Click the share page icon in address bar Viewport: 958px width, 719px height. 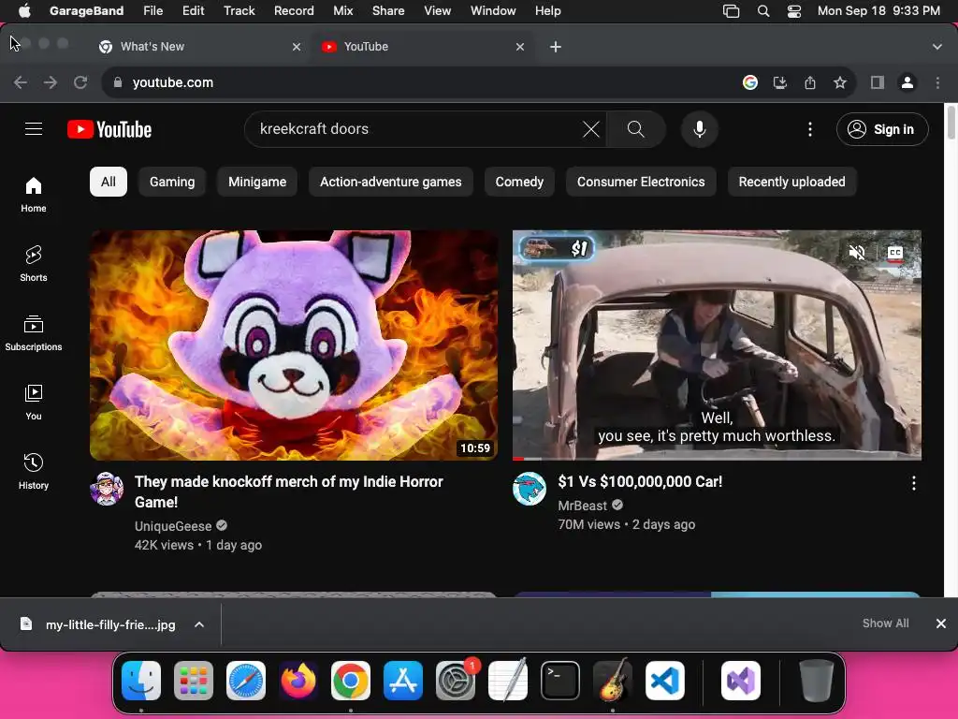[x=810, y=82]
